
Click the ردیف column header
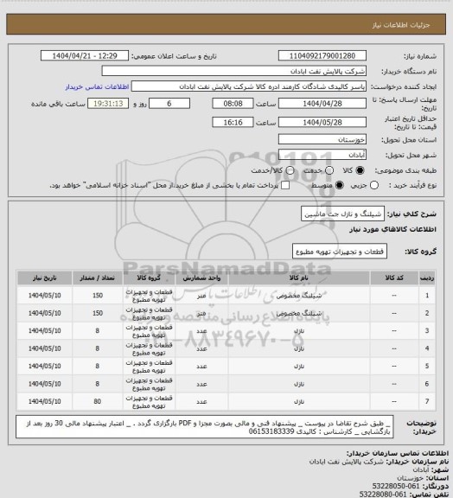coord(427,278)
